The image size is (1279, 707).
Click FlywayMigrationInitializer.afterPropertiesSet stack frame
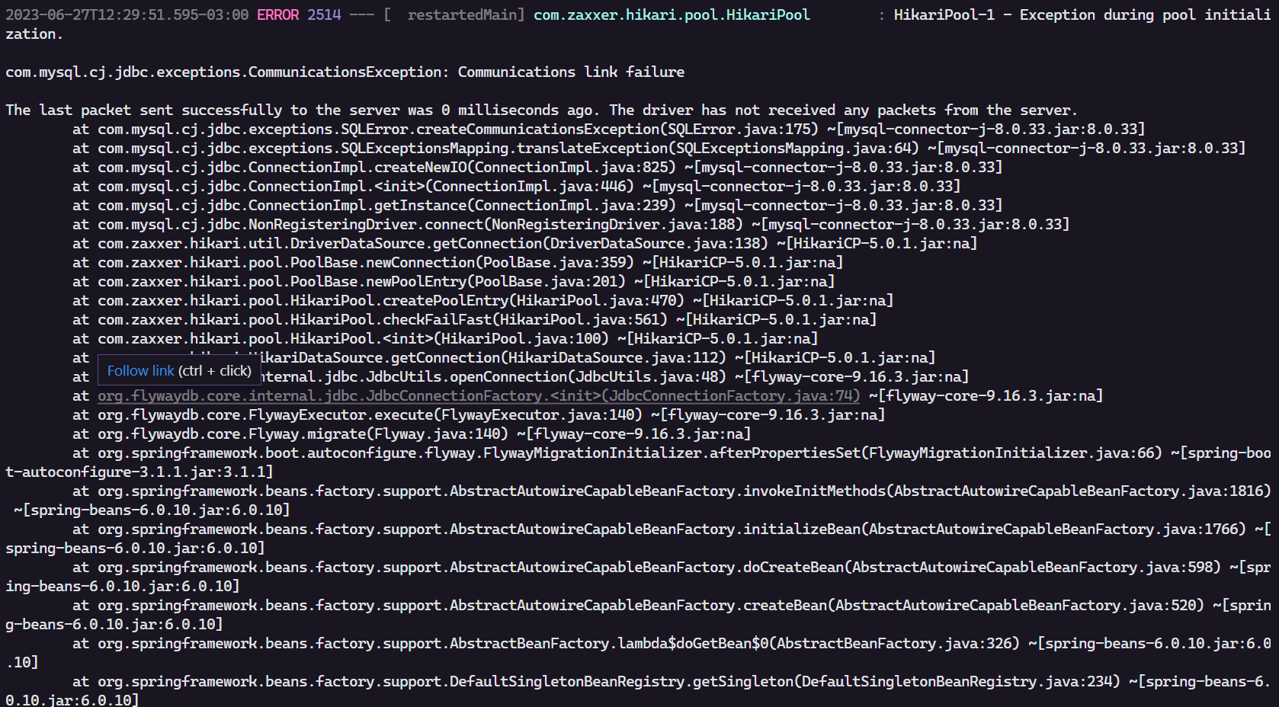click(639, 462)
